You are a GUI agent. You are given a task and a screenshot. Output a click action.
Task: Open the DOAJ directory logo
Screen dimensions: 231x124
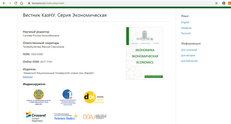click(95, 117)
